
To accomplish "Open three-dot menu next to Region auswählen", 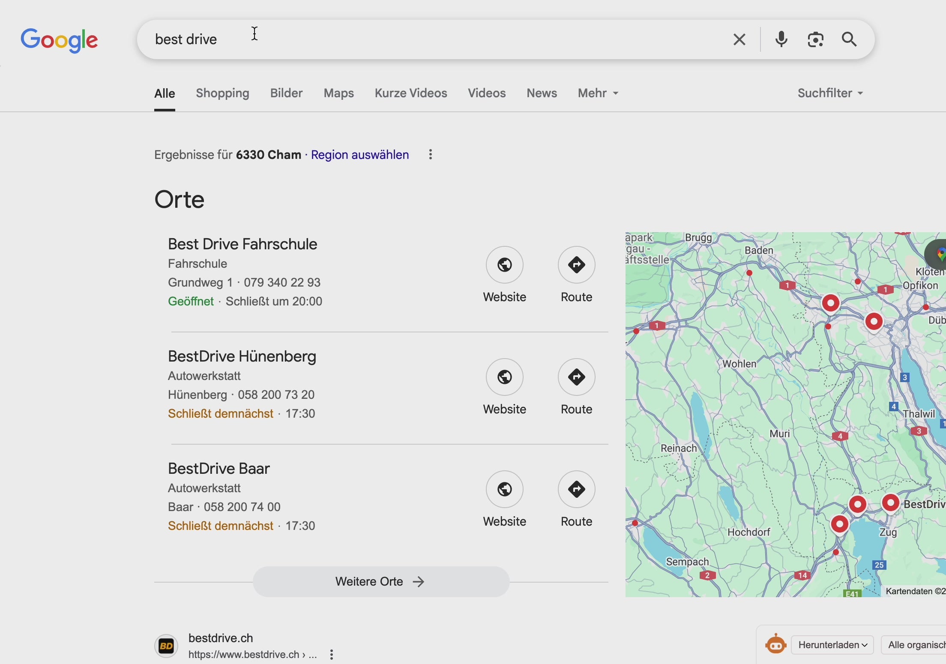I will tap(431, 155).
